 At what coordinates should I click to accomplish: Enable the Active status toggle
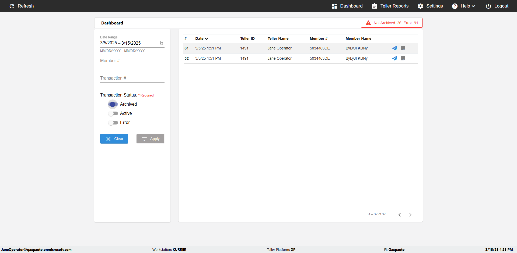coord(113,113)
